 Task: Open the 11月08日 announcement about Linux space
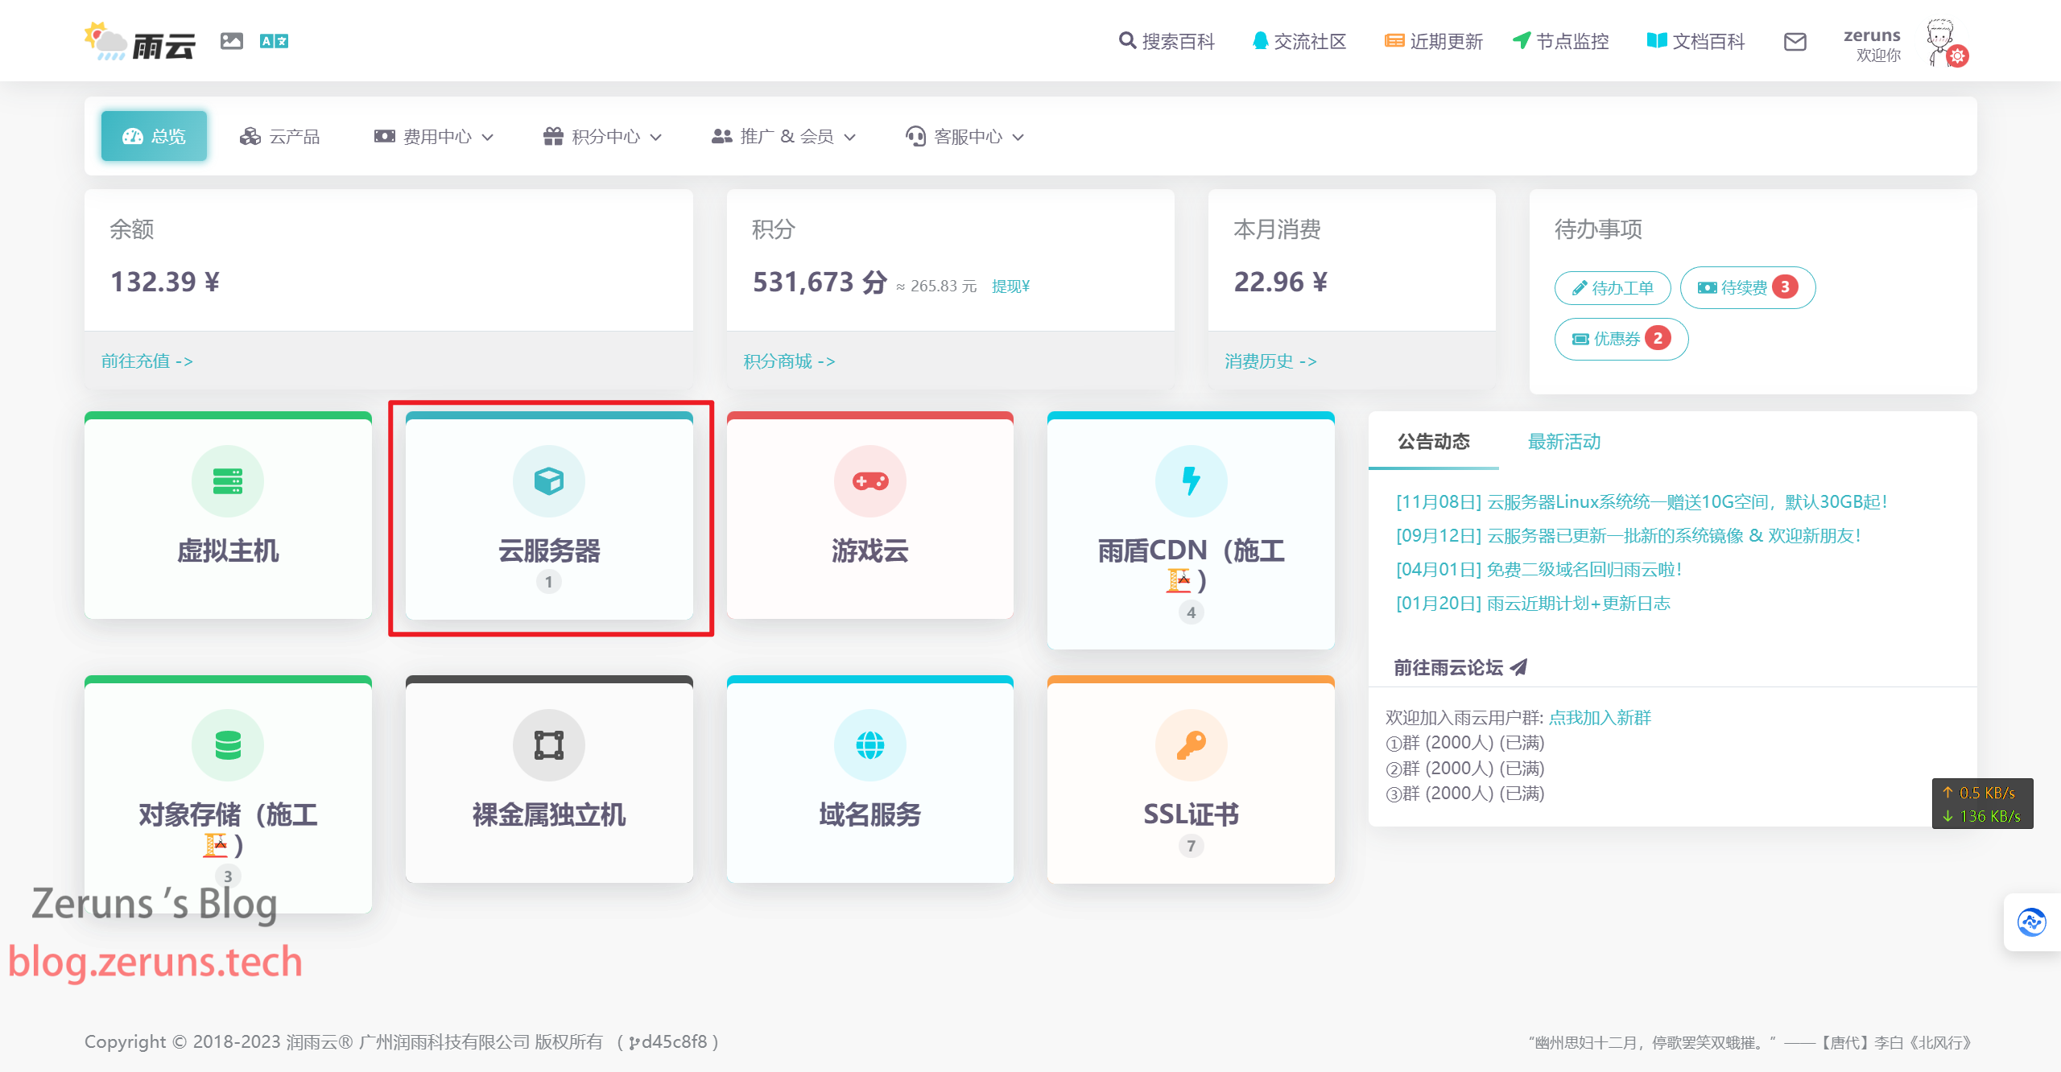pyautogui.click(x=1641, y=502)
